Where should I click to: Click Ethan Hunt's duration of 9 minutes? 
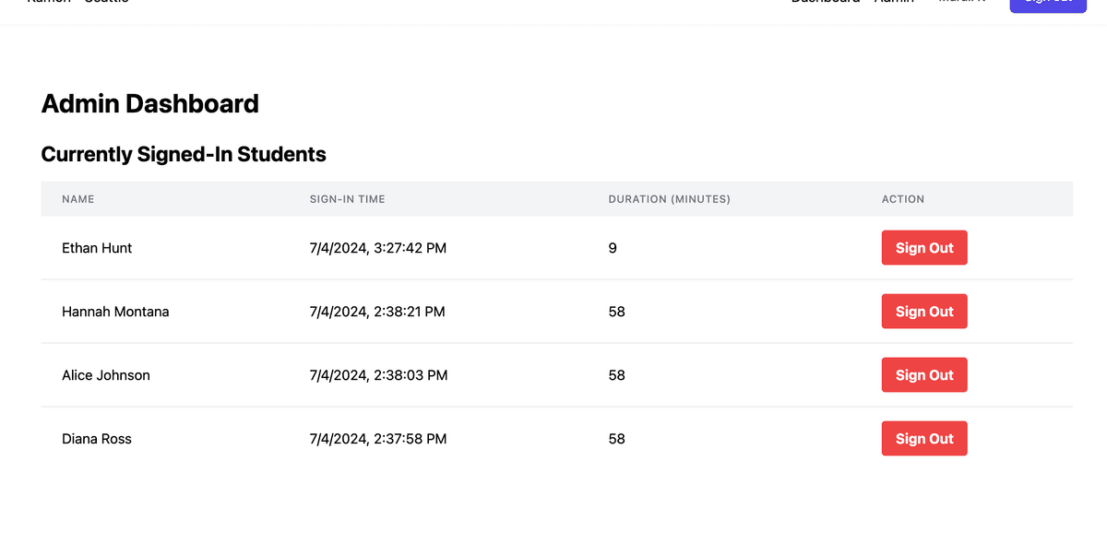pos(612,247)
